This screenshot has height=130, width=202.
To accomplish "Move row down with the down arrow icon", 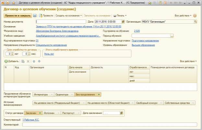I will (x=39, y=61).
